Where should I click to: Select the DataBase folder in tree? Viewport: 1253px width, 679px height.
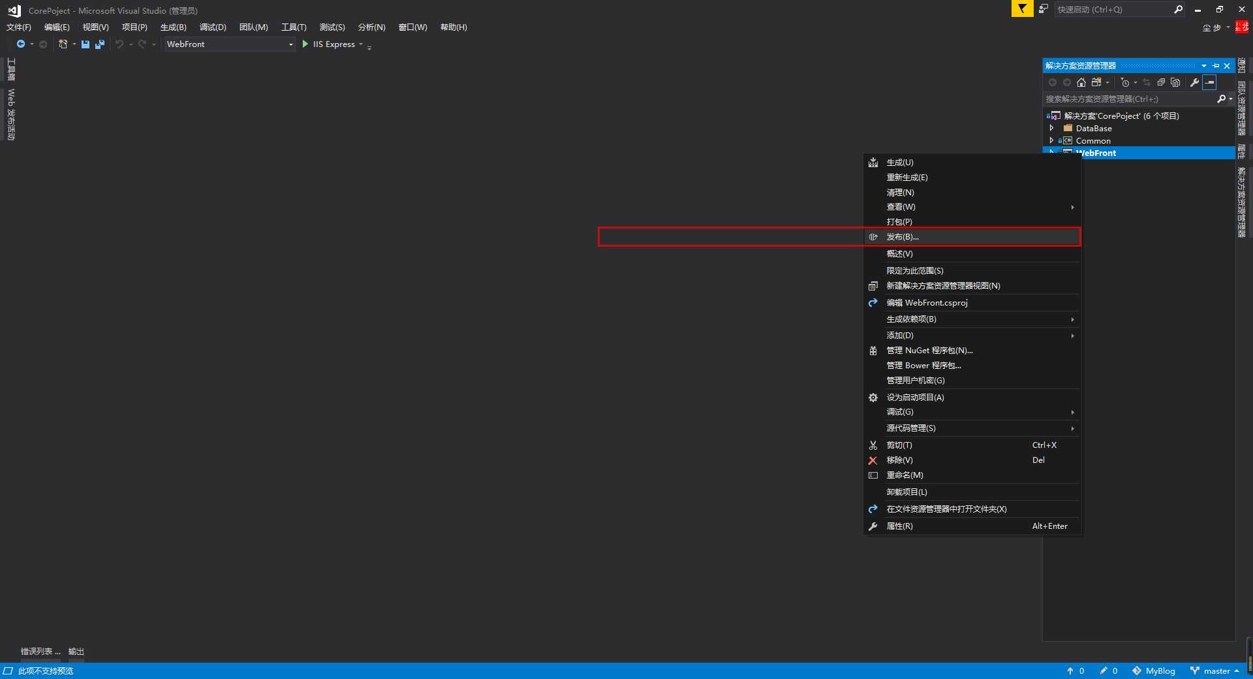point(1094,128)
